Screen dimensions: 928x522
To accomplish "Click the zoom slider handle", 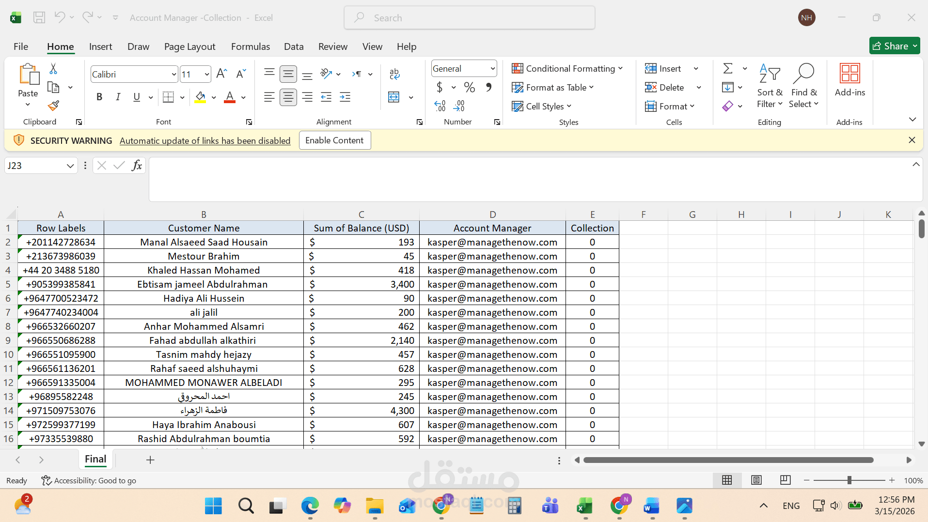I will click(849, 480).
